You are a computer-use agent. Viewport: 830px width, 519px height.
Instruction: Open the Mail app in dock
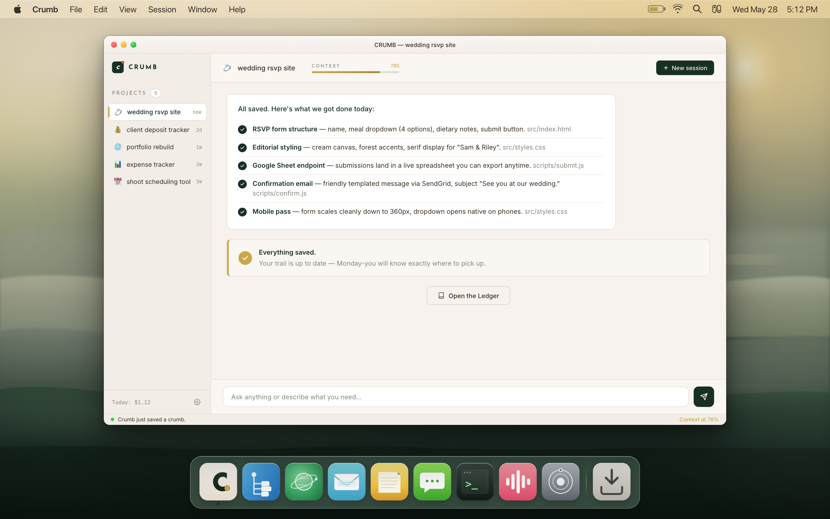click(x=347, y=482)
